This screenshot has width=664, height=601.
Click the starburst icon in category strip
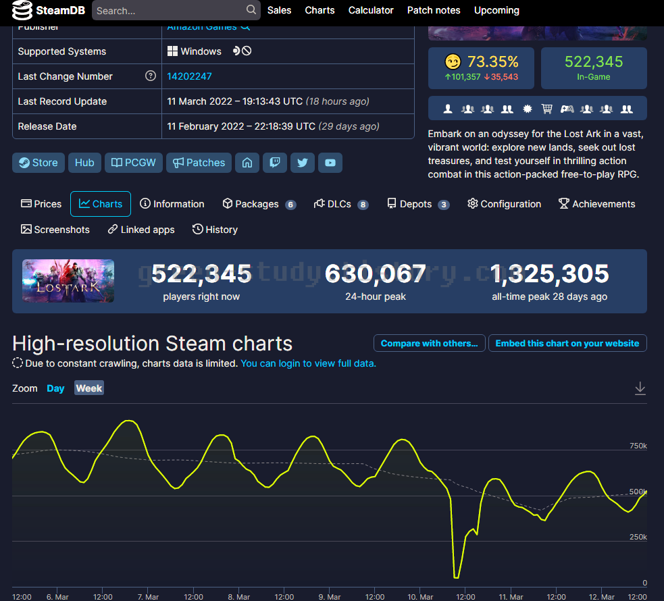528,109
